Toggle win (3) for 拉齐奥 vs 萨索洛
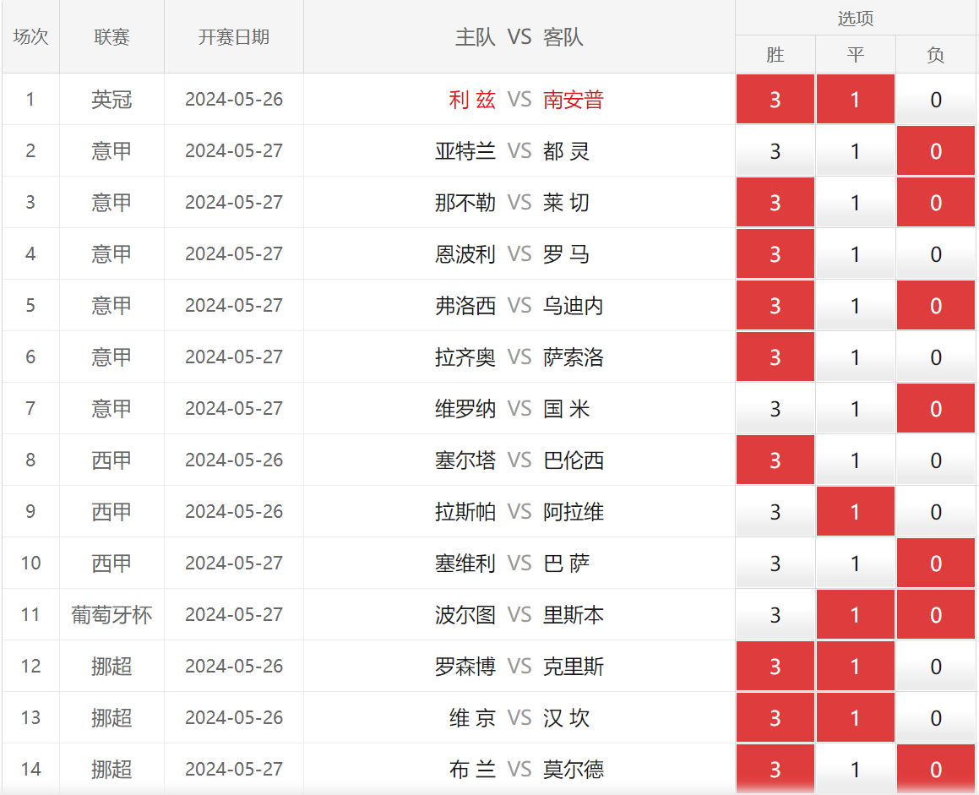This screenshot has width=979, height=795. [775, 357]
